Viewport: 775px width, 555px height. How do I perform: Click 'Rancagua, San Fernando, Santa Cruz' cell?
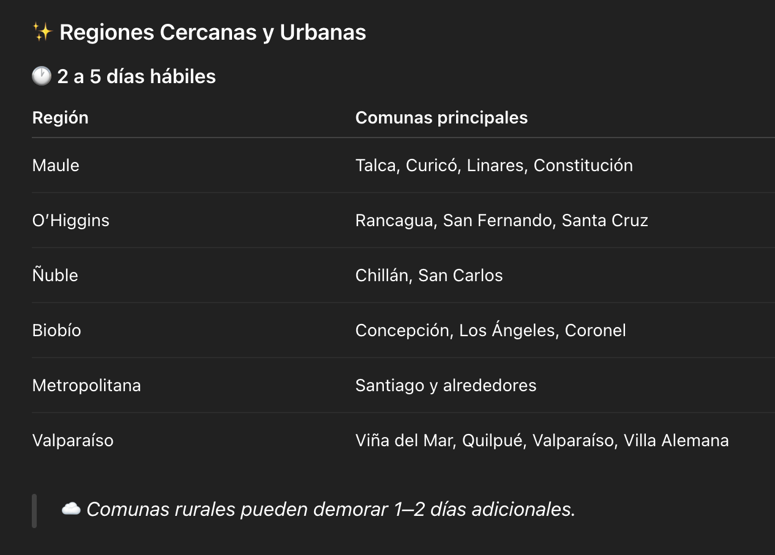[501, 220]
